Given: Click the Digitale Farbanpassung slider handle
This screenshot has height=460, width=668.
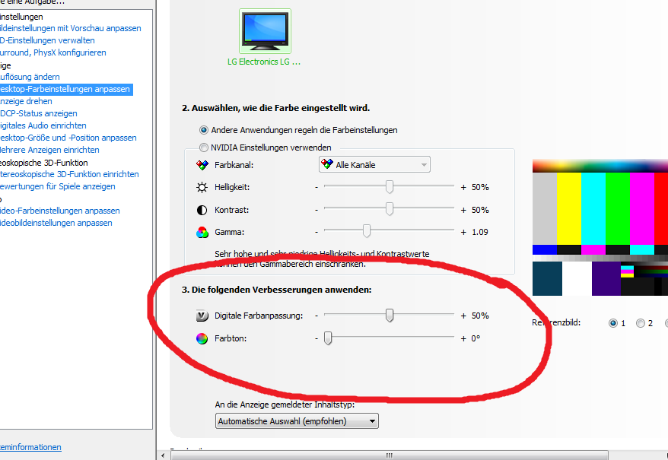Looking at the screenshot, I should pyautogui.click(x=390, y=316).
